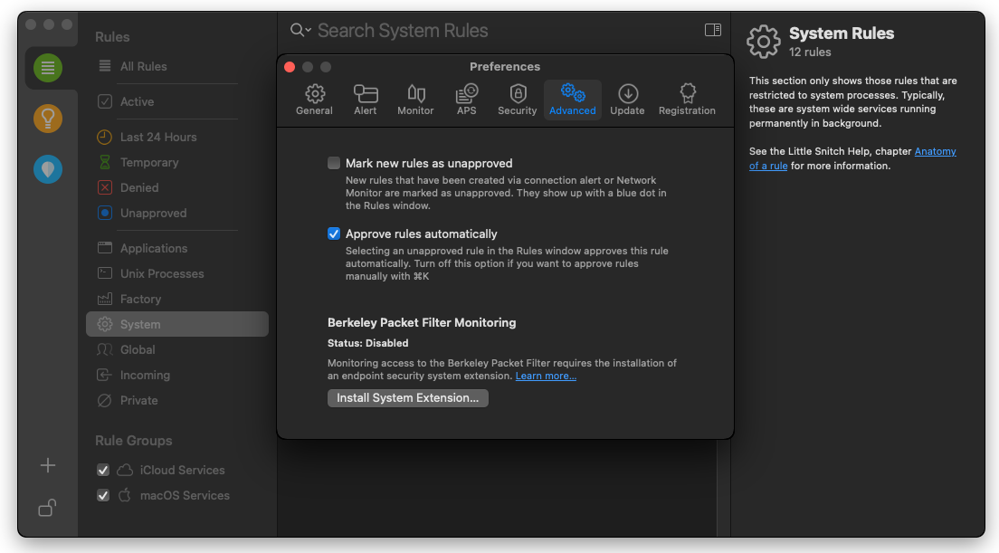
Task: Disable the iCloud Services rule group
Action: point(103,471)
